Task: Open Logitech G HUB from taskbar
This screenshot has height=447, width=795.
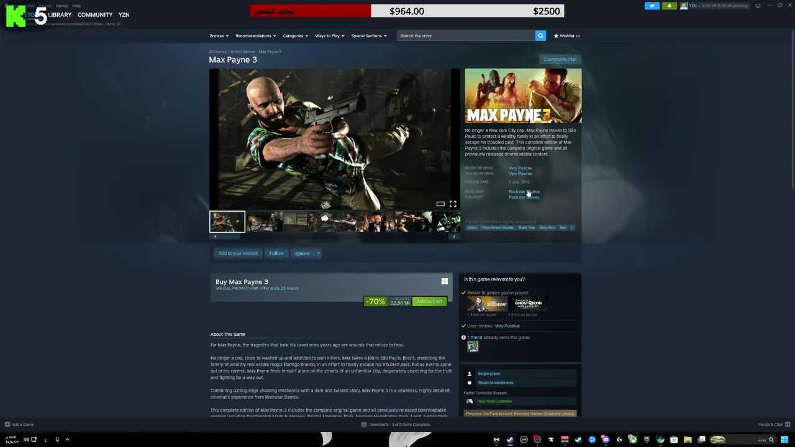Action: [x=619, y=440]
